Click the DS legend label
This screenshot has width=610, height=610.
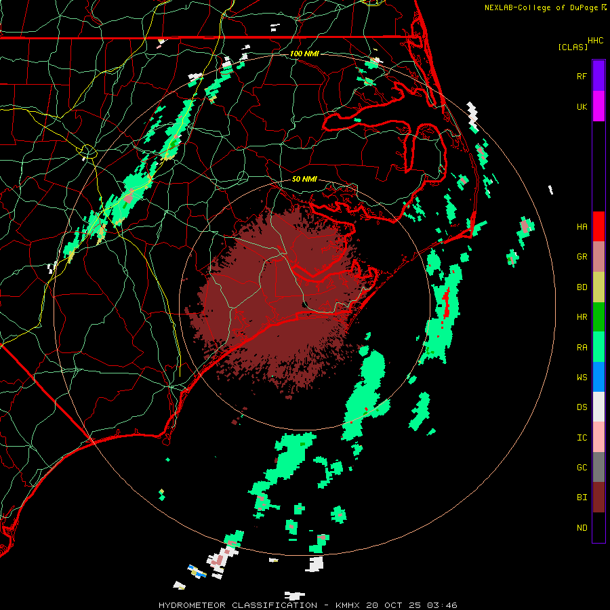582,407
